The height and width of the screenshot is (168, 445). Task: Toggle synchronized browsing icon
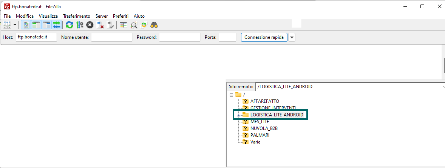144,25
